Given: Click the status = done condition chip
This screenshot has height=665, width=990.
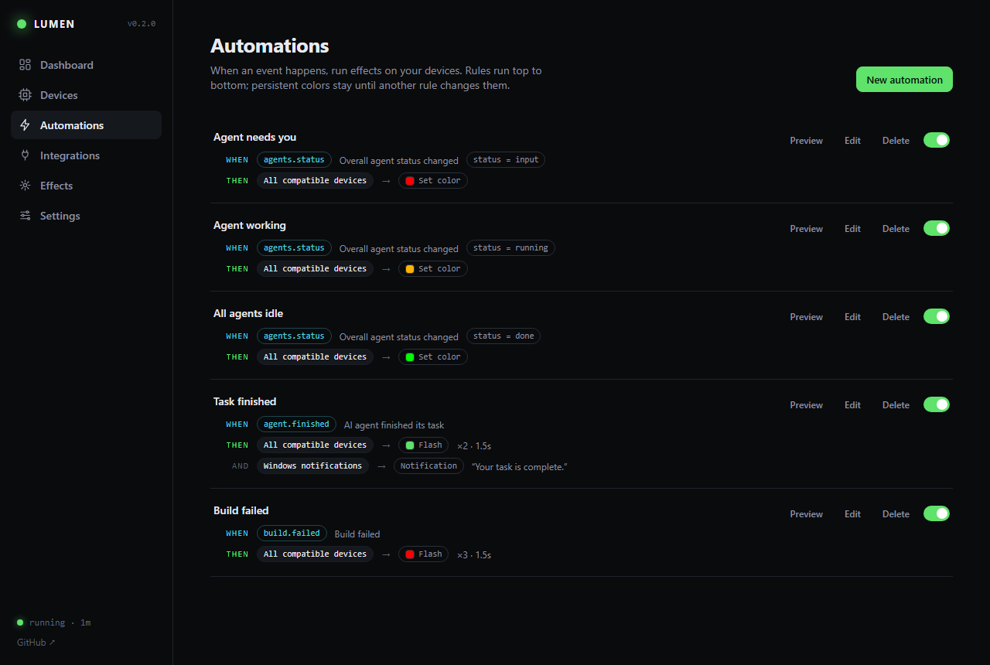Looking at the screenshot, I should pos(504,336).
